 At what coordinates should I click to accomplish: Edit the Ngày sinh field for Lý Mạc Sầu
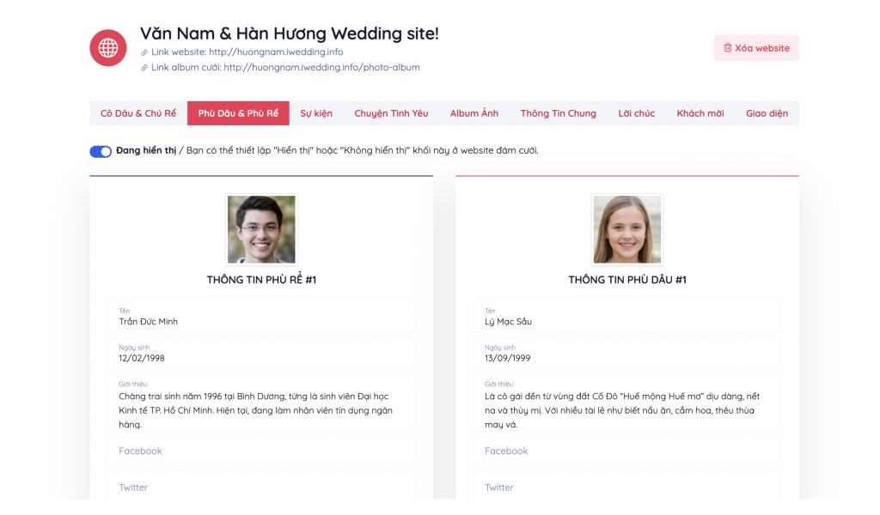coord(626,353)
